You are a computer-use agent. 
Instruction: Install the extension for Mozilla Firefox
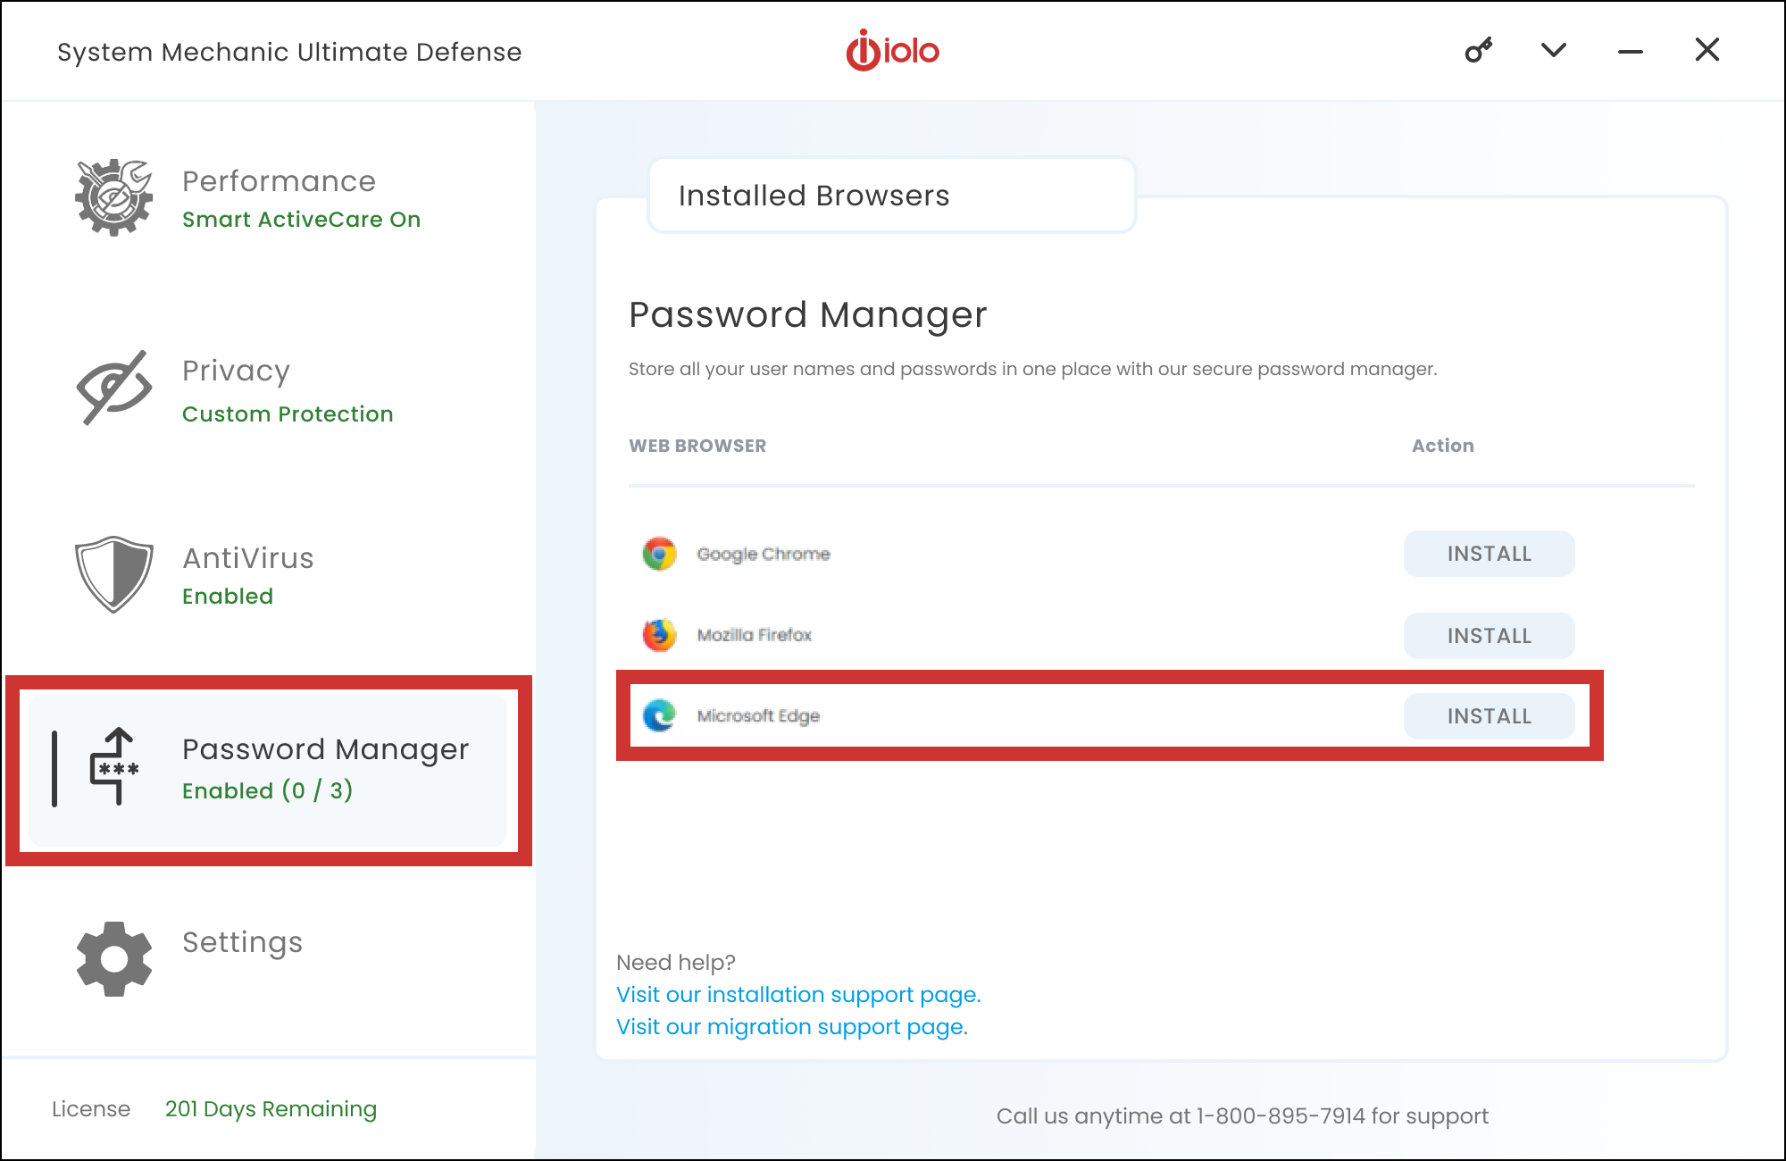point(1490,636)
